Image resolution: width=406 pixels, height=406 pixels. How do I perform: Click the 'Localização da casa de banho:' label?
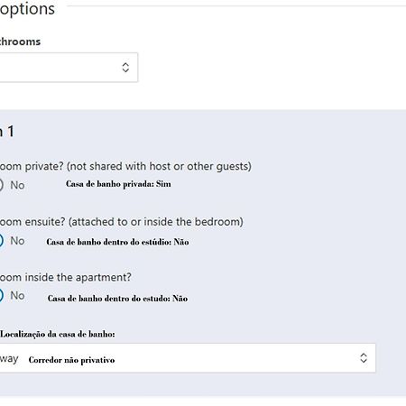pos(58,334)
